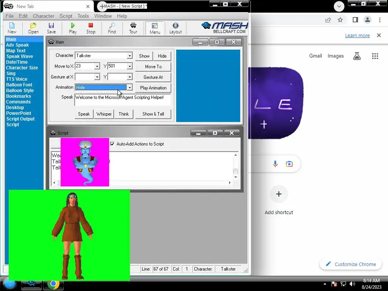Click the Layout toolbar icon
388x291 pixels.
pyautogui.click(x=175, y=28)
